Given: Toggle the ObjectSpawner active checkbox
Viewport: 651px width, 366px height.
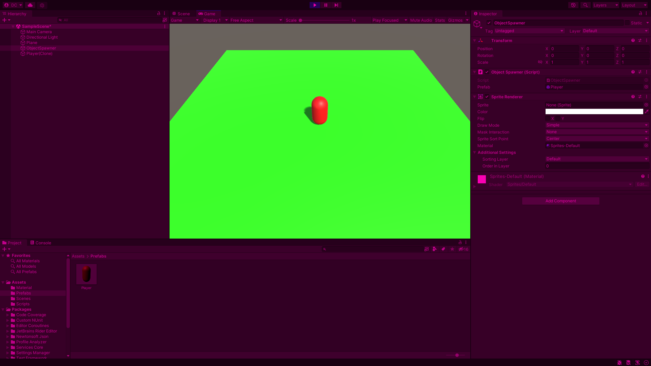Looking at the screenshot, I should pyautogui.click(x=489, y=23).
